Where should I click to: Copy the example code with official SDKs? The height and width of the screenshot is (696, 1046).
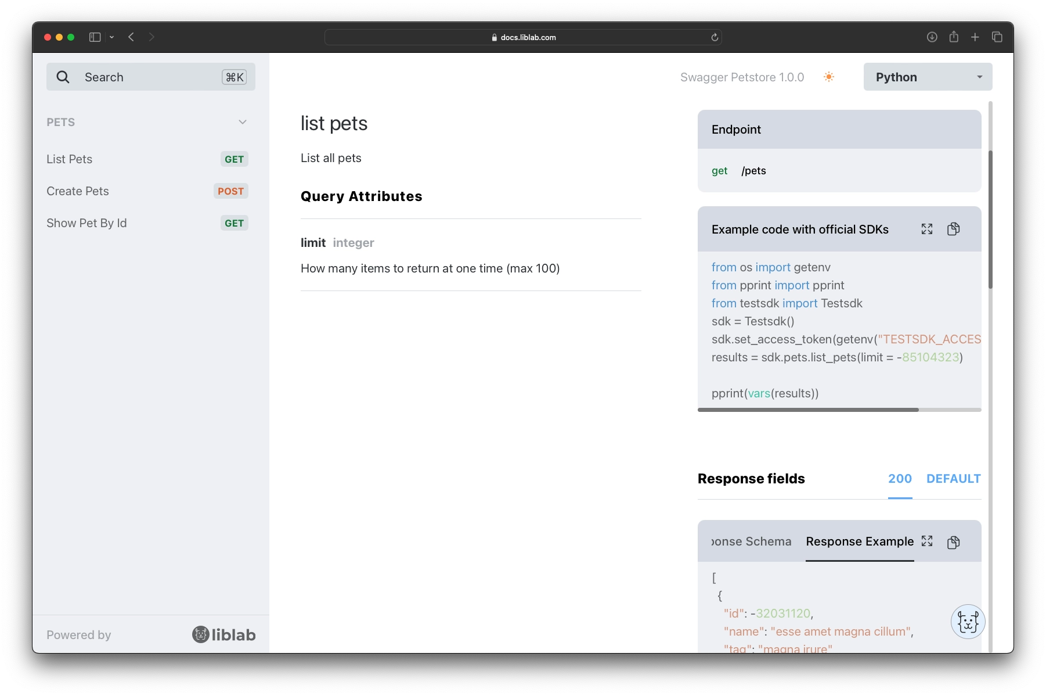coord(954,229)
